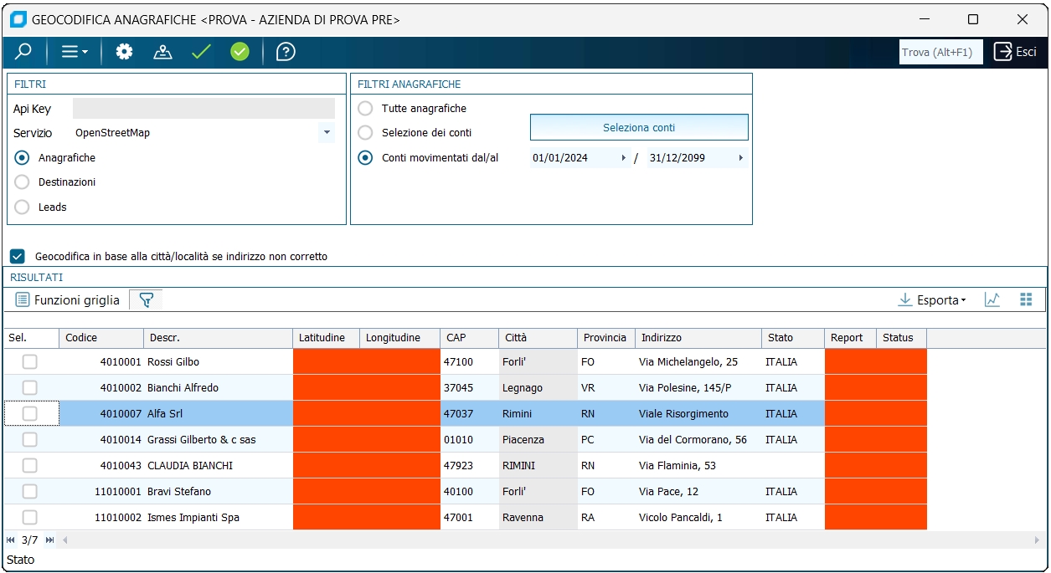Viewport: 1051px width, 573px height.
Task: Click the Città column header
Action: 516,338
